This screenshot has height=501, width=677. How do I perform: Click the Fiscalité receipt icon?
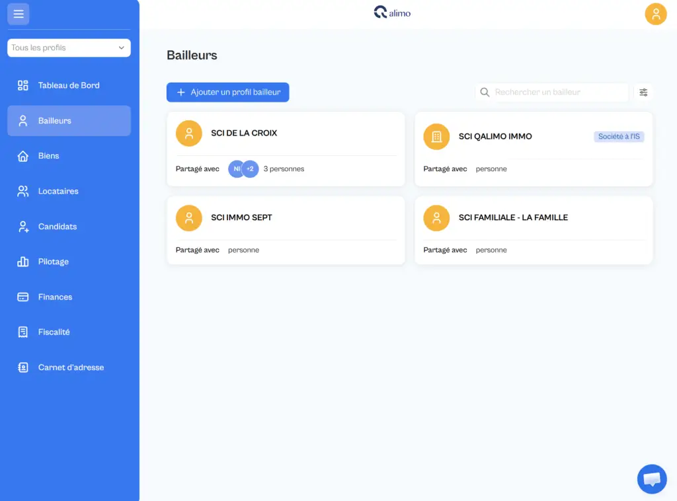click(x=23, y=332)
